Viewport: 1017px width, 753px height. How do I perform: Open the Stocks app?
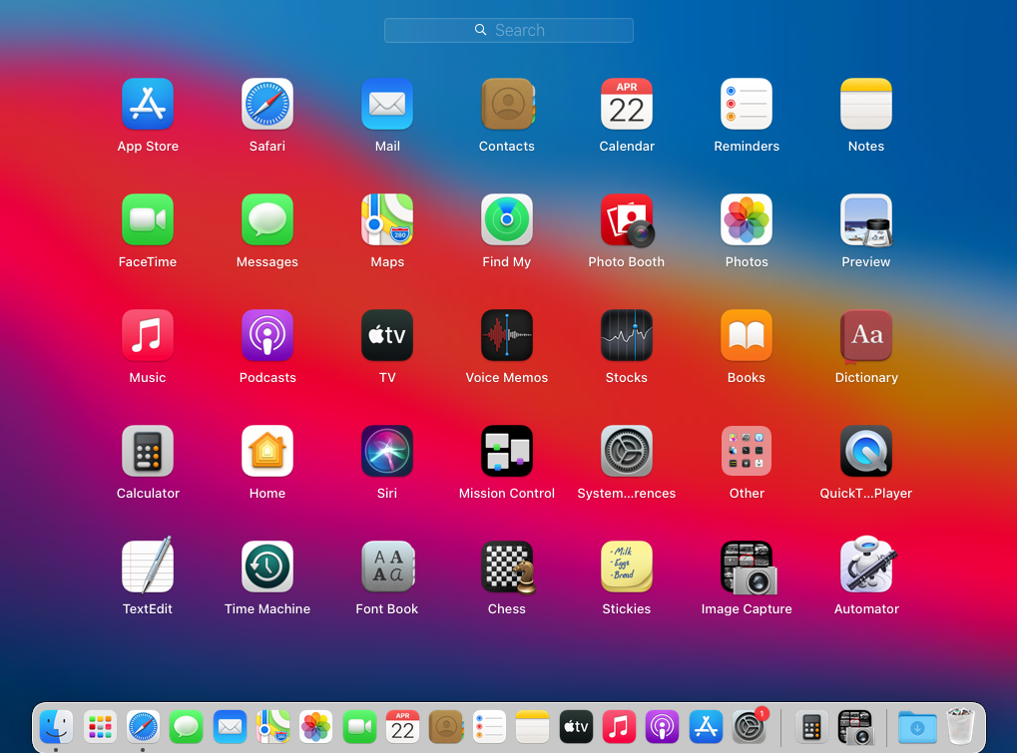tap(627, 335)
